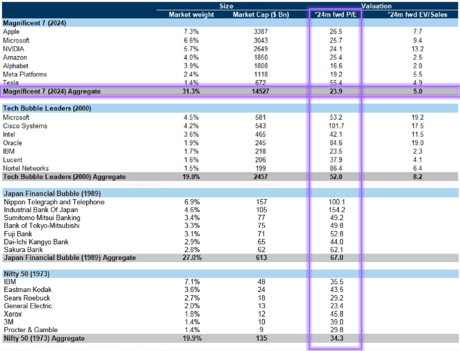Screen dimensions: 460x351
Task: Click Industrial Bank of Japan P/E 154.2
Action: (x=337, y=210)
